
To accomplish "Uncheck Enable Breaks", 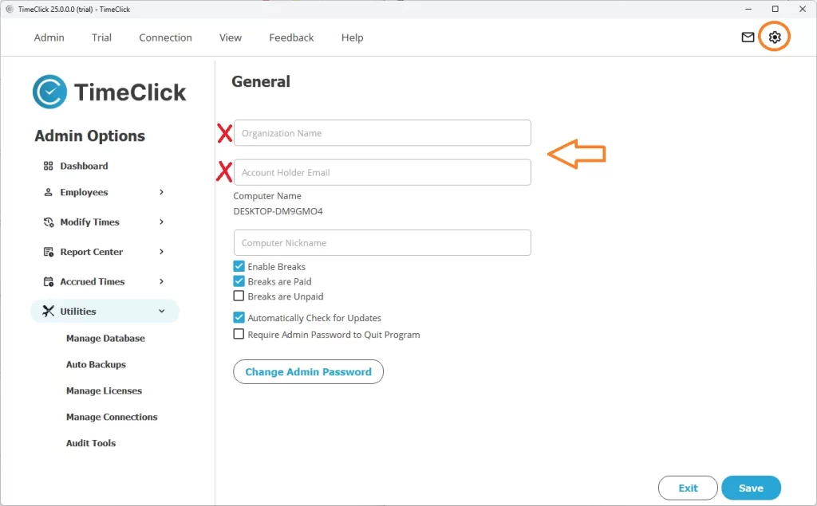I will coord(239,266).
